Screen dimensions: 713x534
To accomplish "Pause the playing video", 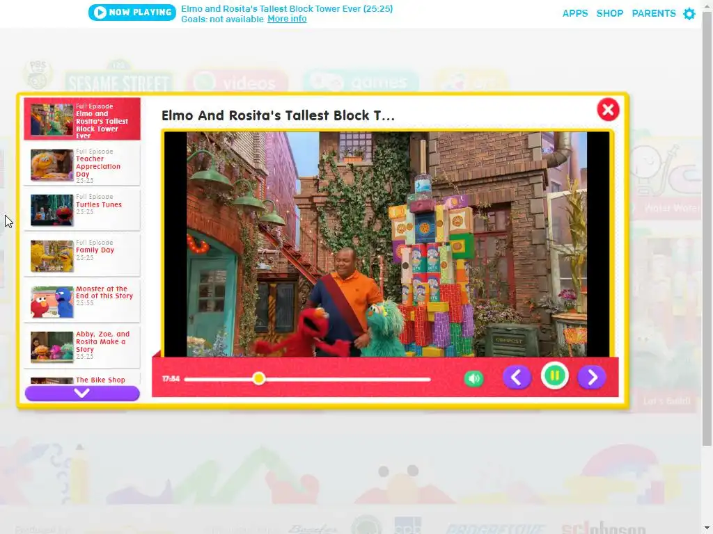I will click(555, 376).
